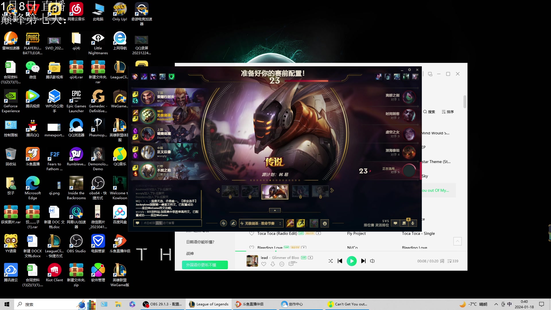Click the first summoner spell slot
The height and width of the screenshot is (310, 551).
coord(290,223)
